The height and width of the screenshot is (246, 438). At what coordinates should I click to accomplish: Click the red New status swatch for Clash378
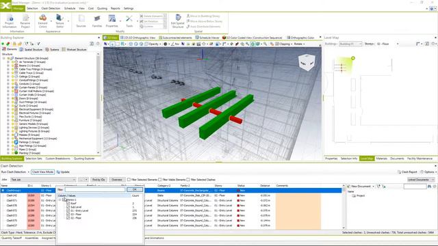click(x=238, y=206)
